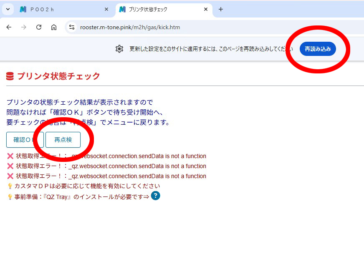Click the first red X error icon
The height and width of the screenshot is (267, 364).
pyautogui.click(x=10, y=156)
